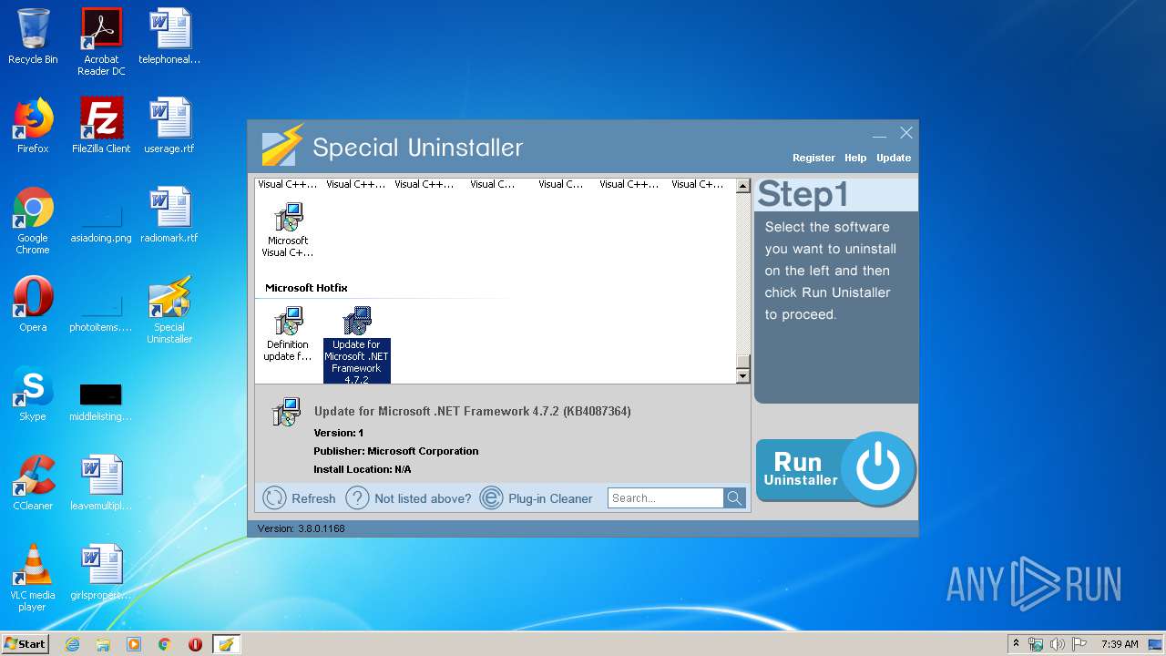Close the Special Uninstaller window

906,133
